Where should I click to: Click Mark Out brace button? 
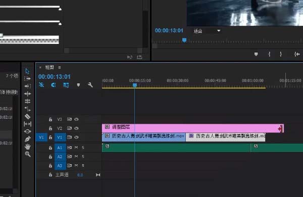281,55
